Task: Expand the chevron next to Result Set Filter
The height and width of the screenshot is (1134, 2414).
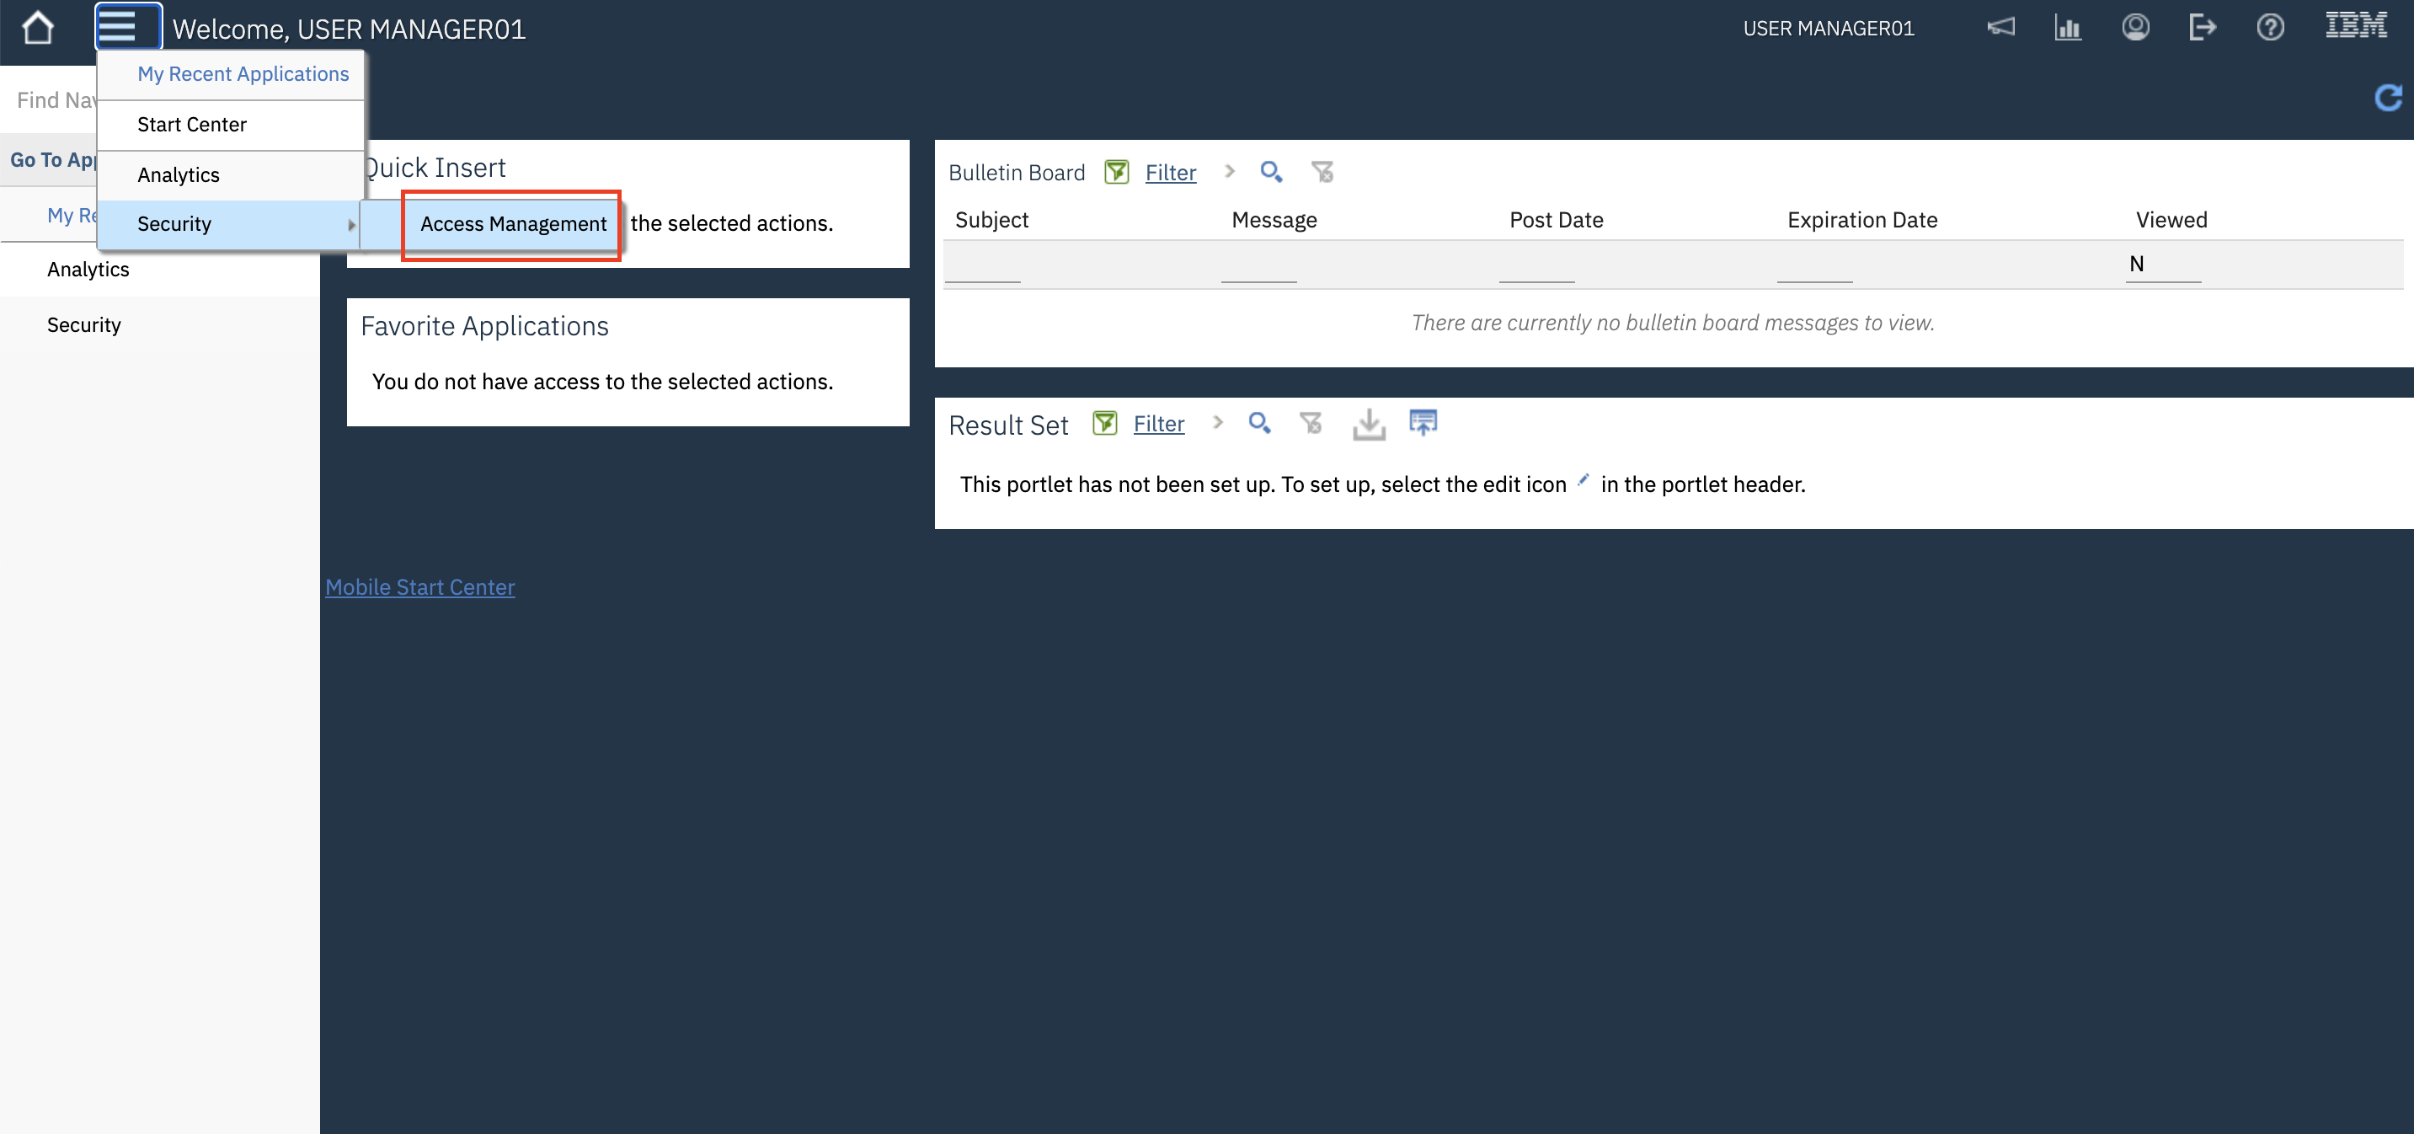Action: (1217, 424)
